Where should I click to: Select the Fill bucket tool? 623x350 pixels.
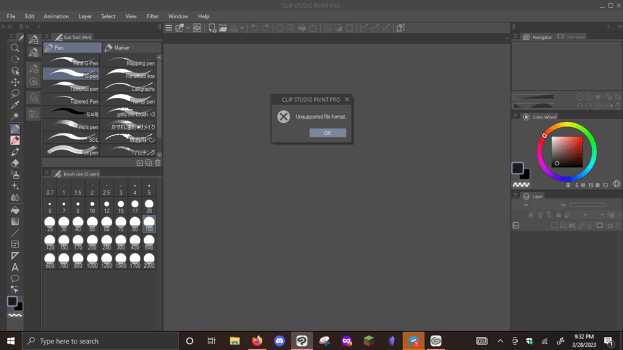15,210
